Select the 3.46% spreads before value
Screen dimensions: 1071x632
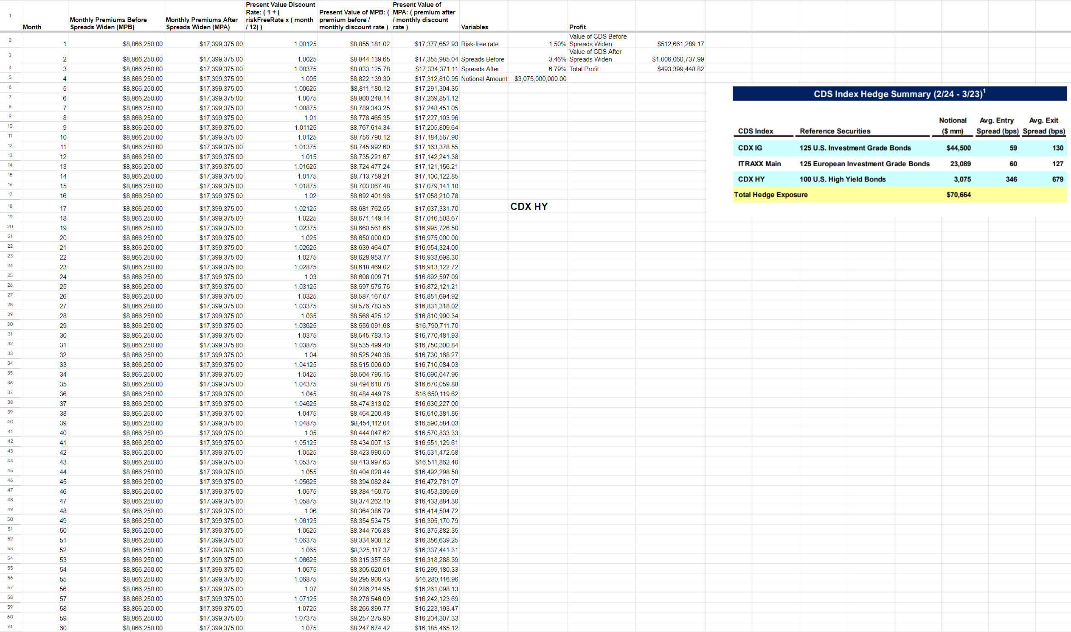click(x=538, y=56)
